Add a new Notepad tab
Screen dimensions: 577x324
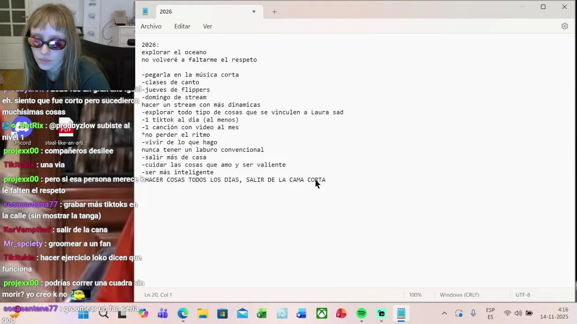tap(274, 12)
